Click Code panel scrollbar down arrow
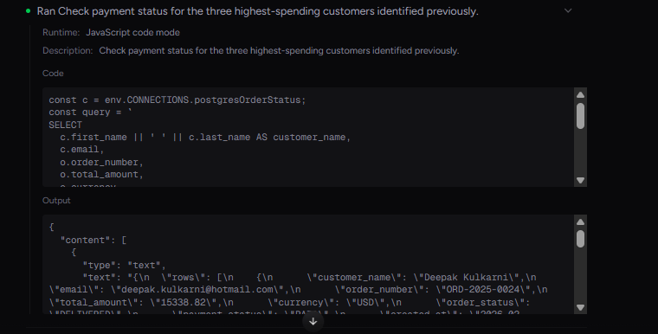 pyautogui.click(x=580, y=181)
